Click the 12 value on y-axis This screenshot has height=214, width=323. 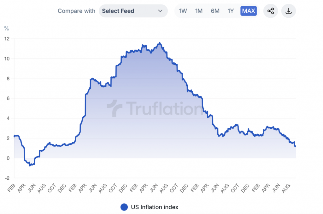coord(7,39)
